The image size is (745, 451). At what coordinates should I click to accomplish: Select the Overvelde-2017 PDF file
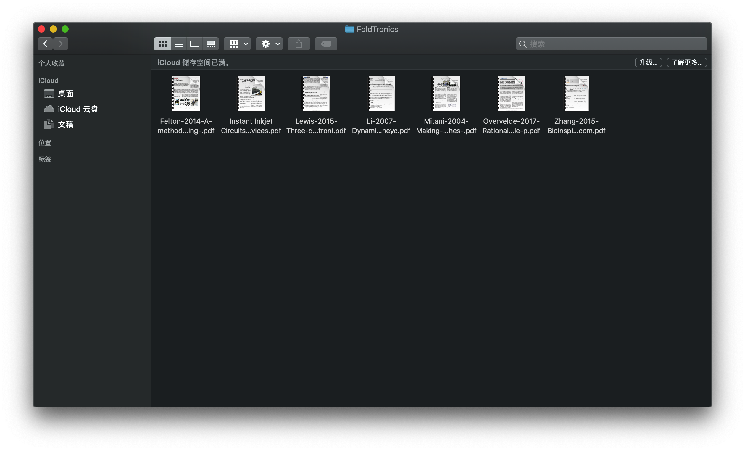[x=511, y=93]
